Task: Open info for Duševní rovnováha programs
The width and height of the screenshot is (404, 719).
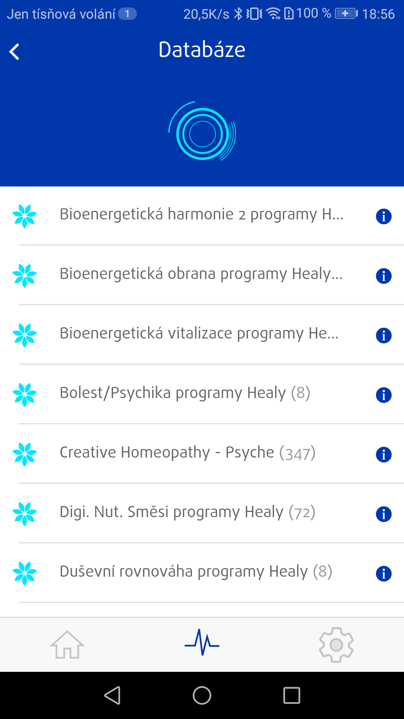Action: (383, 574)
